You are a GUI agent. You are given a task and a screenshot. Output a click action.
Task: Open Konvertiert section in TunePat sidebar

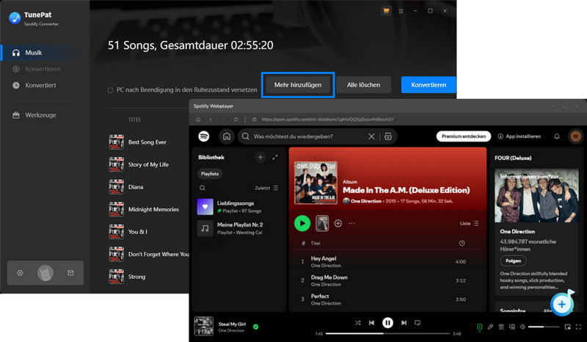coord(45,85)
